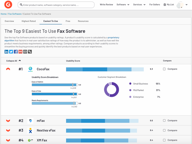This screenshot has width=192, height=144.
Task: Switch to the Free tab
Action: 68,21
